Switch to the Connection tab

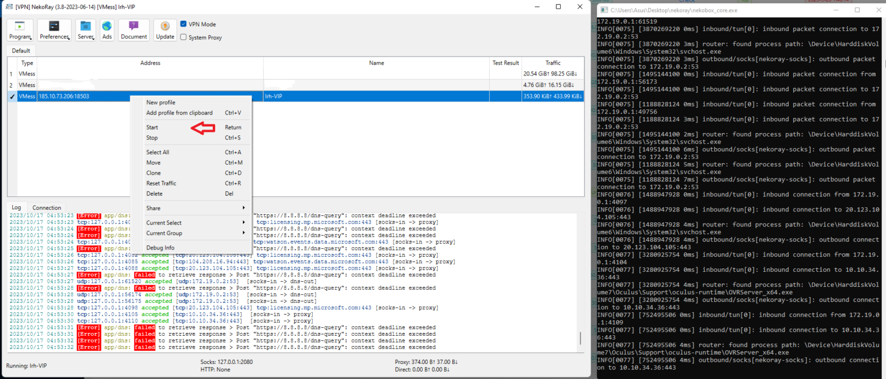[46, 207]
